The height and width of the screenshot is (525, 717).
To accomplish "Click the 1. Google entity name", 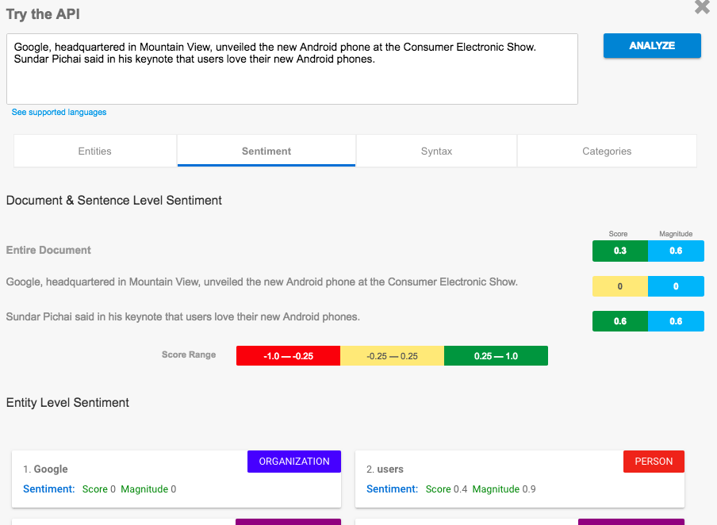I will tap(45, 469).
